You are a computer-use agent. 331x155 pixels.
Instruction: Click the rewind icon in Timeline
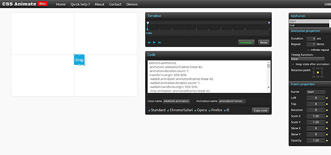click(x=149, y=42)
